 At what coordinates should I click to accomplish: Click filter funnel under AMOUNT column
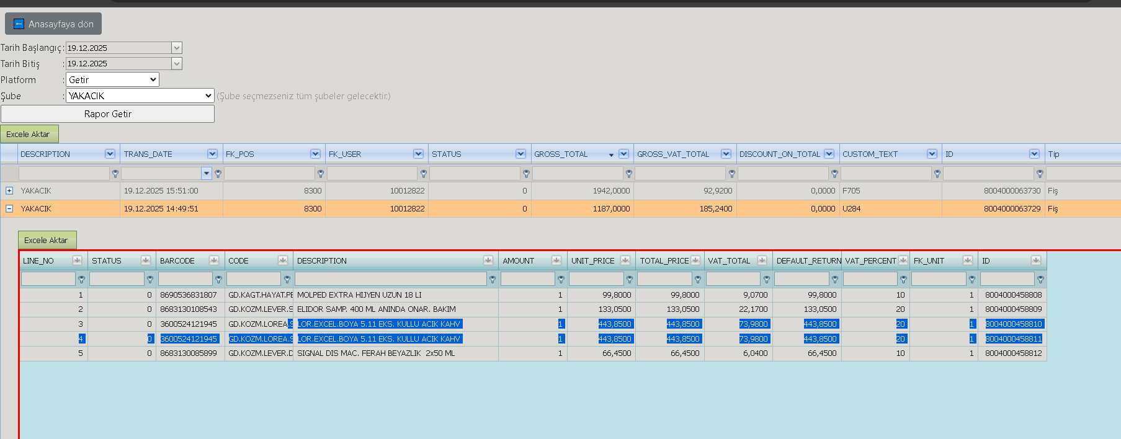tap(561, 280)
